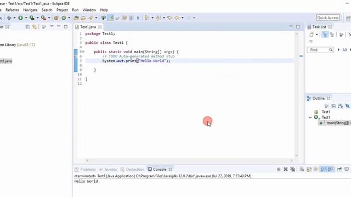The height and width of the screenshot is (197, 351).
Task: Toggle alphabetical Sort in Outline view
Action: (341, 106)
